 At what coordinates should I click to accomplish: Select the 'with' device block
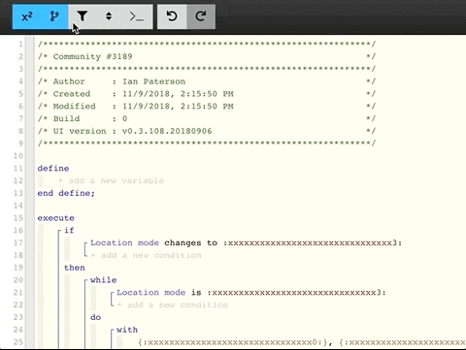coord(127,330)
